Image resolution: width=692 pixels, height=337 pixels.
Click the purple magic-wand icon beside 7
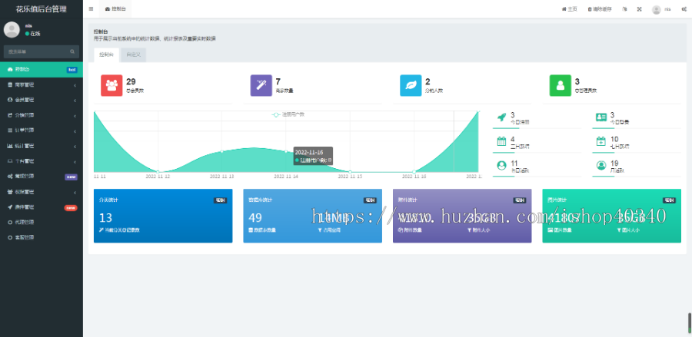(261, 85)
